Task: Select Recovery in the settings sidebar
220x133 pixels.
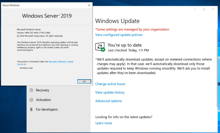Action: (x=43, y=90)
